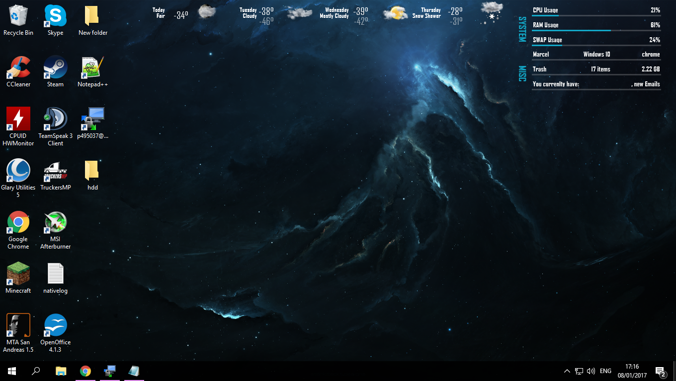Click the '17 items' trash count
Image resolution: width=676 pixels, height=381 pixels.
(x=600, y=69)
